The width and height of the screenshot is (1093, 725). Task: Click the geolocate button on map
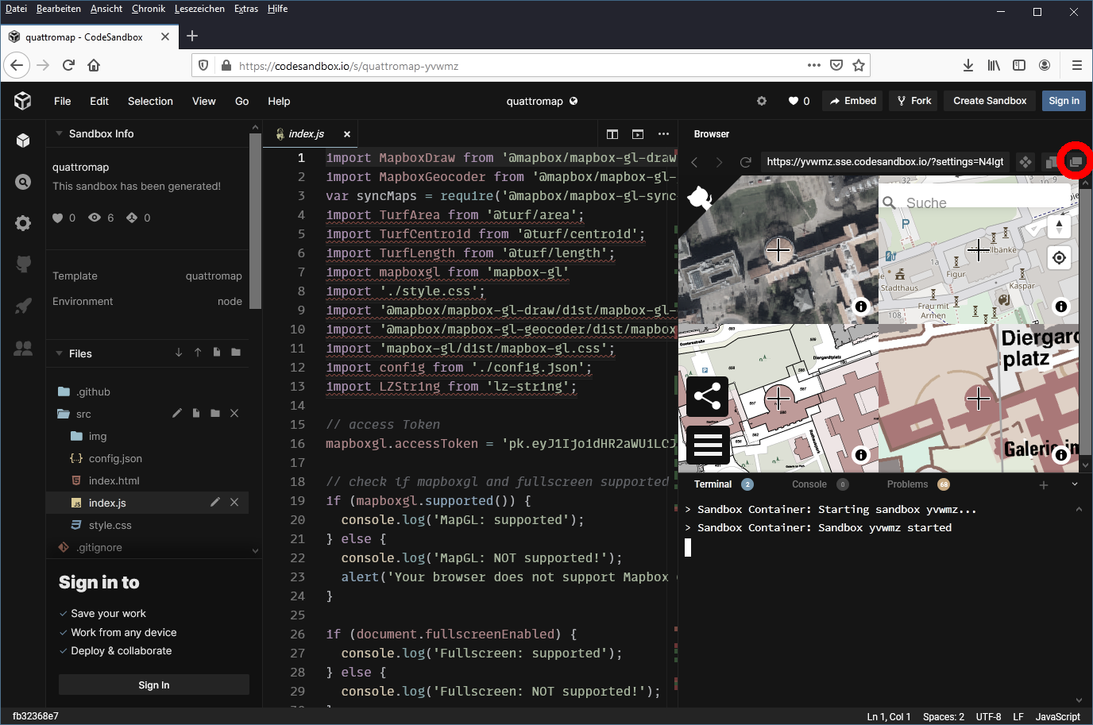[x=1059, y=257]
